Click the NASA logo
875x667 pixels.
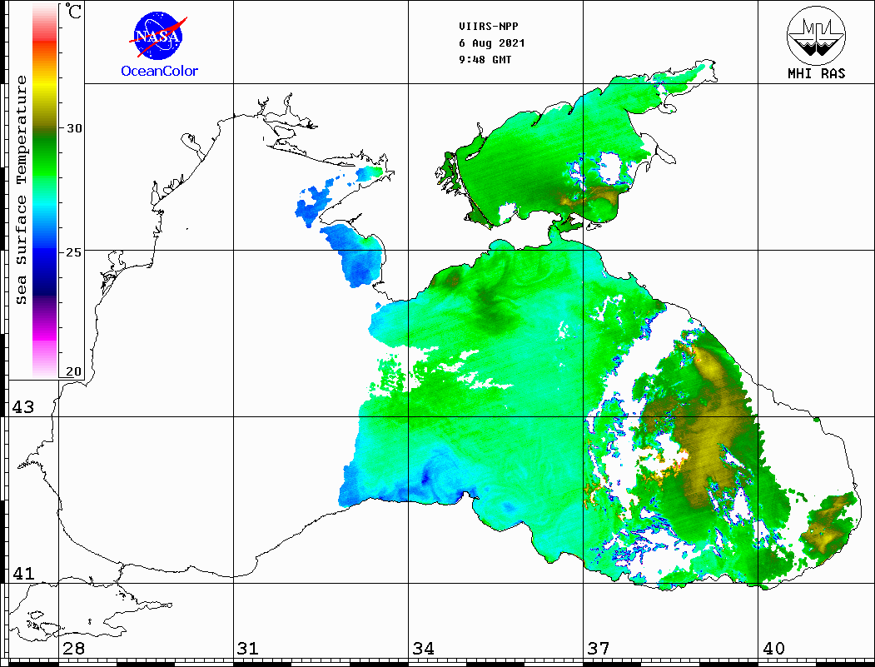pos(158,37)
